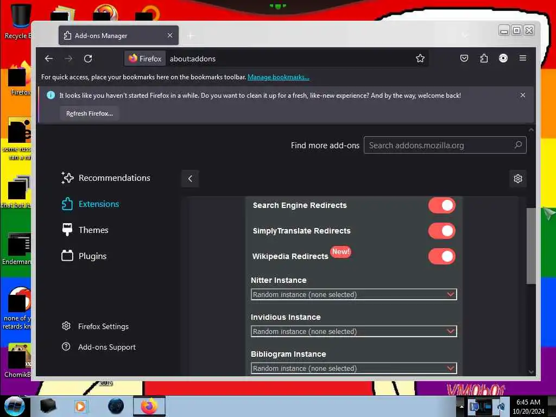The height and width of the screenshot is (417, 556).
Task: Click the scrollbar up arrow
Action: (x=531, y=130)
